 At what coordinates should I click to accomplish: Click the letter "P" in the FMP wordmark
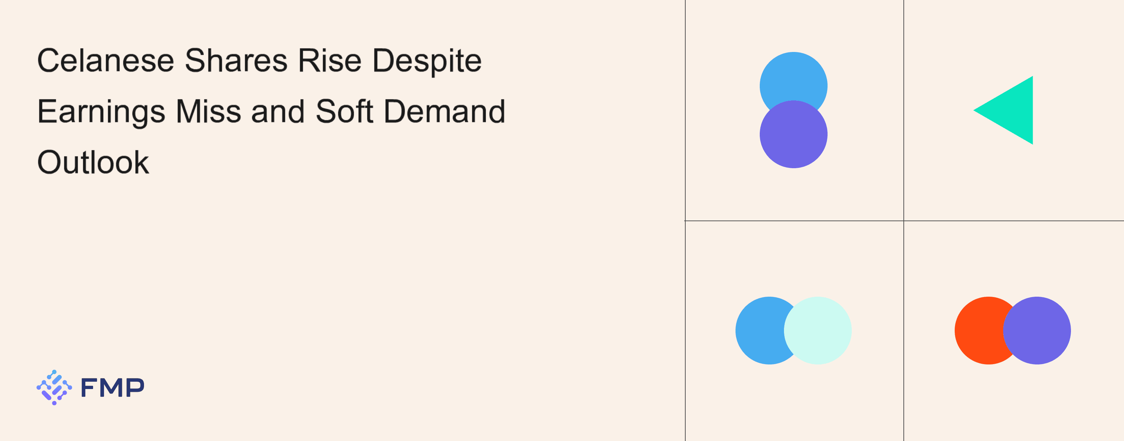[x=134, y=388]
